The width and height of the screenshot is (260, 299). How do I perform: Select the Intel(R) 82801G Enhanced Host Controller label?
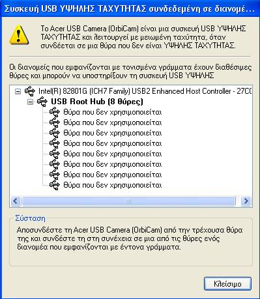145,91
